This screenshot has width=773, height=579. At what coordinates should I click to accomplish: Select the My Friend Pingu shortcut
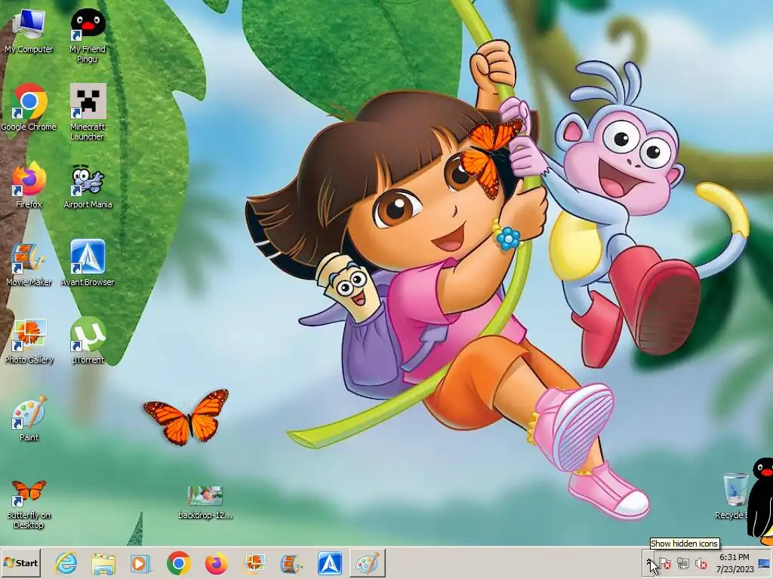click(88, 36)
